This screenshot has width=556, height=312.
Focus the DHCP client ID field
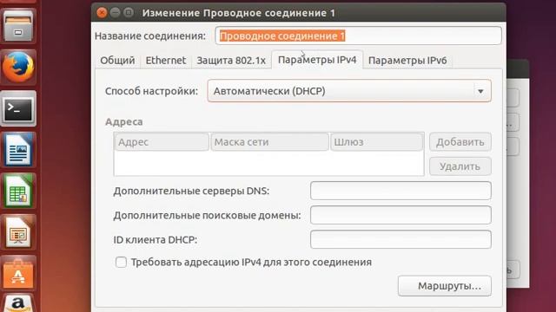click(x=400, y=239)
